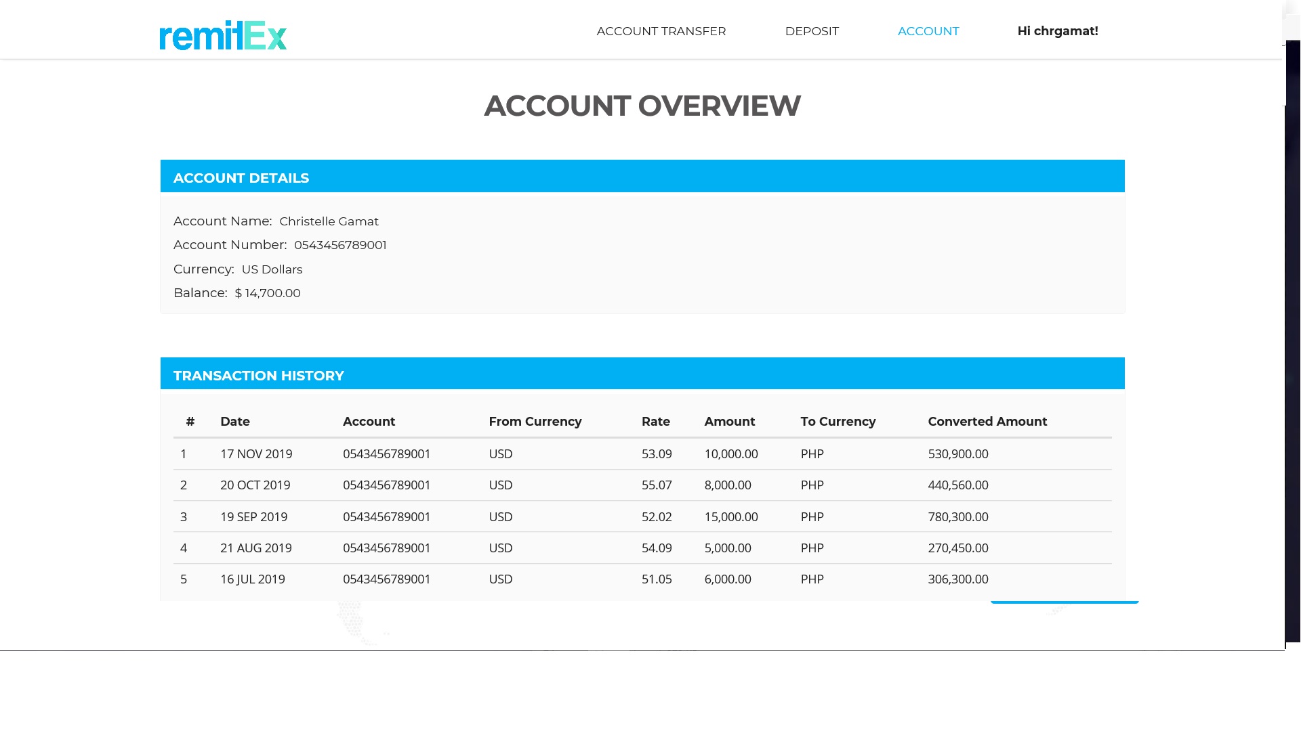Select account number 0543456789001 in details
This screenshot has width=1301, height=731.
[x=340, y=245]
